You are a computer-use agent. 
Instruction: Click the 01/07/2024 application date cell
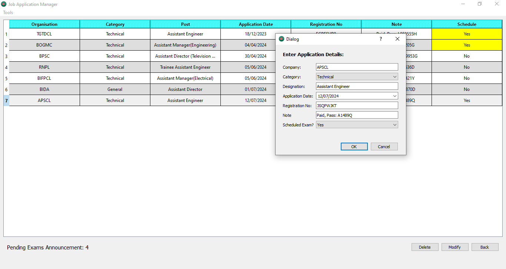pos(248,89)
